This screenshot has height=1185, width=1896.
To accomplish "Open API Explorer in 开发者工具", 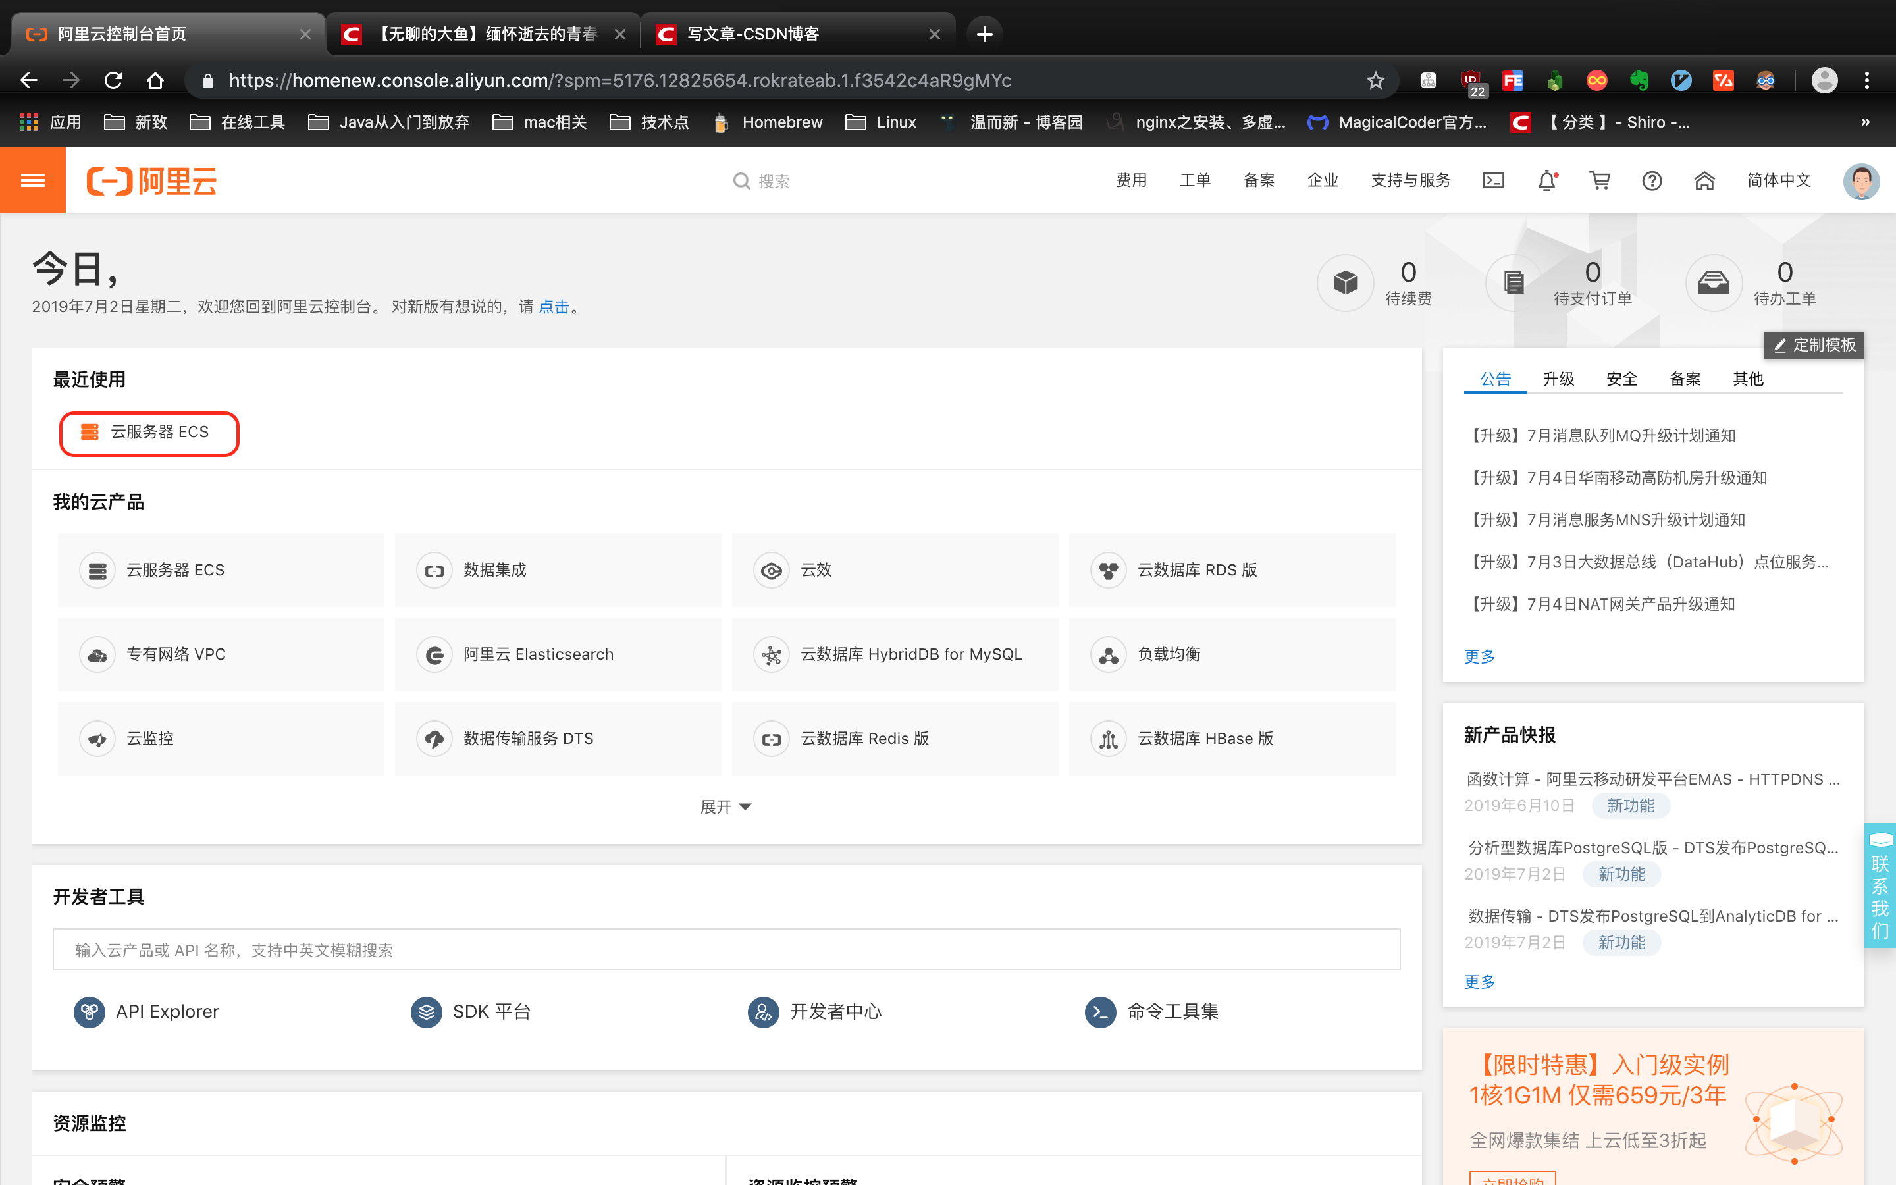I will click(x=167, y=1012).
